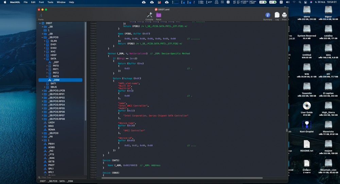340x184 pixels.
Task: Open the Log viewer
Action: point(277,16)
